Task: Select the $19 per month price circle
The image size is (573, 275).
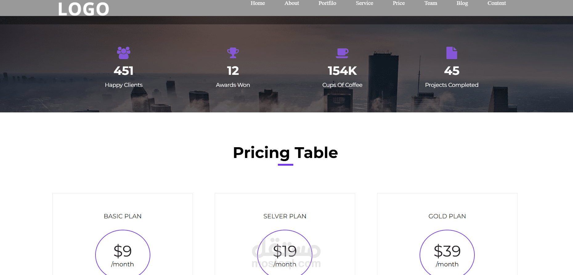Action: 285,254
